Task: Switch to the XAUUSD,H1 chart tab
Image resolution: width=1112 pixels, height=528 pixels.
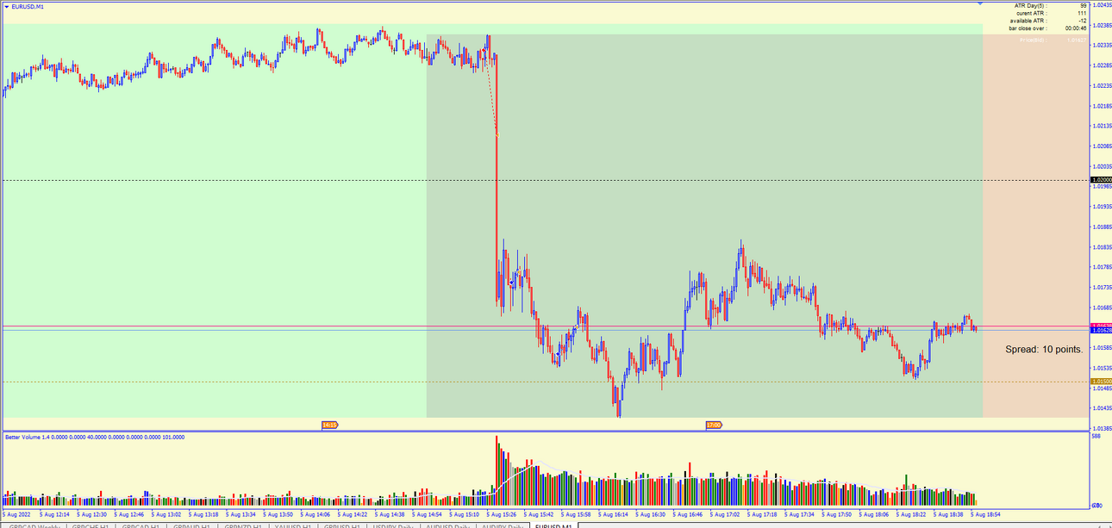Action: coord(293,525)
